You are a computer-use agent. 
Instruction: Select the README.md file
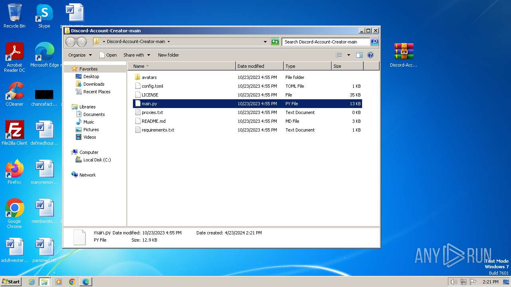[x=248, y=121]
